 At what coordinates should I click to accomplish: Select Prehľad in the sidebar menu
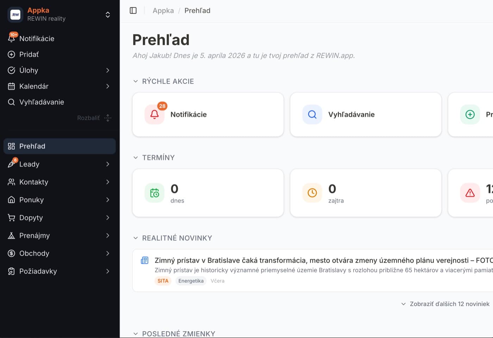click(x=59, y=146)
